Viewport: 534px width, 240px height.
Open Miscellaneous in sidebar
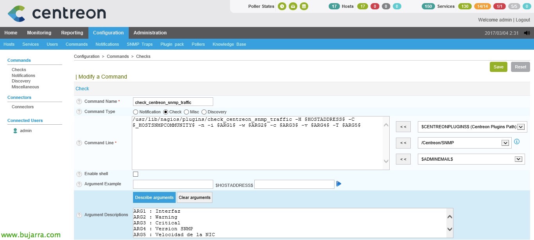tap(25, 87)
